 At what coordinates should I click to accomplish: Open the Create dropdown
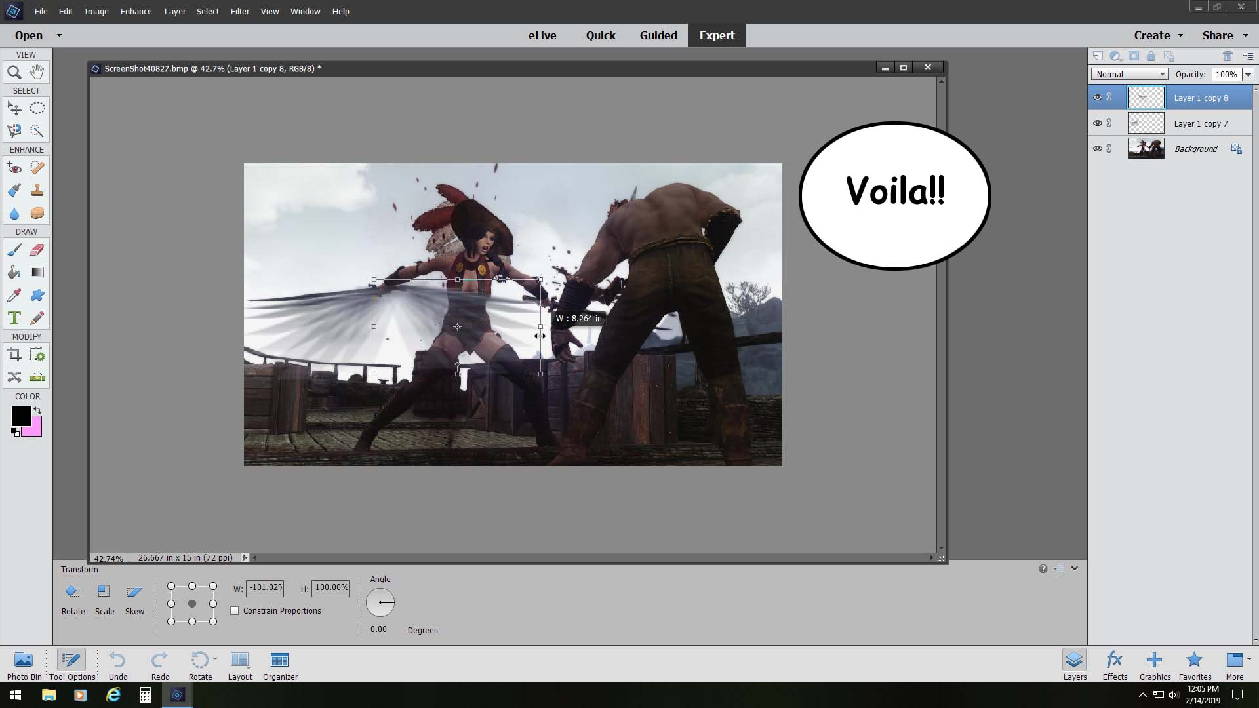[x=1159, y=35]
